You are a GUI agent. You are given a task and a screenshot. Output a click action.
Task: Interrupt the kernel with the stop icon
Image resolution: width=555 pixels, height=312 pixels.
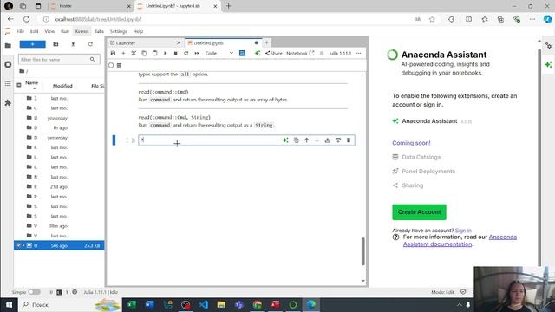[x=175, y=53]
